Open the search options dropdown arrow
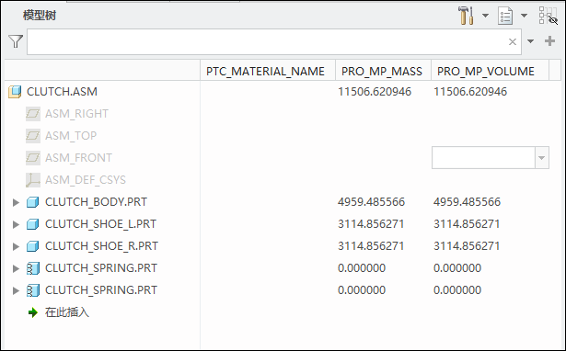 [x=530, y=41]
